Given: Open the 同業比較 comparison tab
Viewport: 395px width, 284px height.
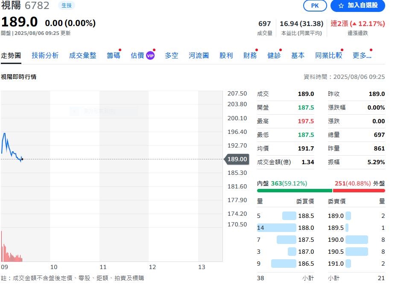Looking at the screenshot, I should click(x=328, y=55).
